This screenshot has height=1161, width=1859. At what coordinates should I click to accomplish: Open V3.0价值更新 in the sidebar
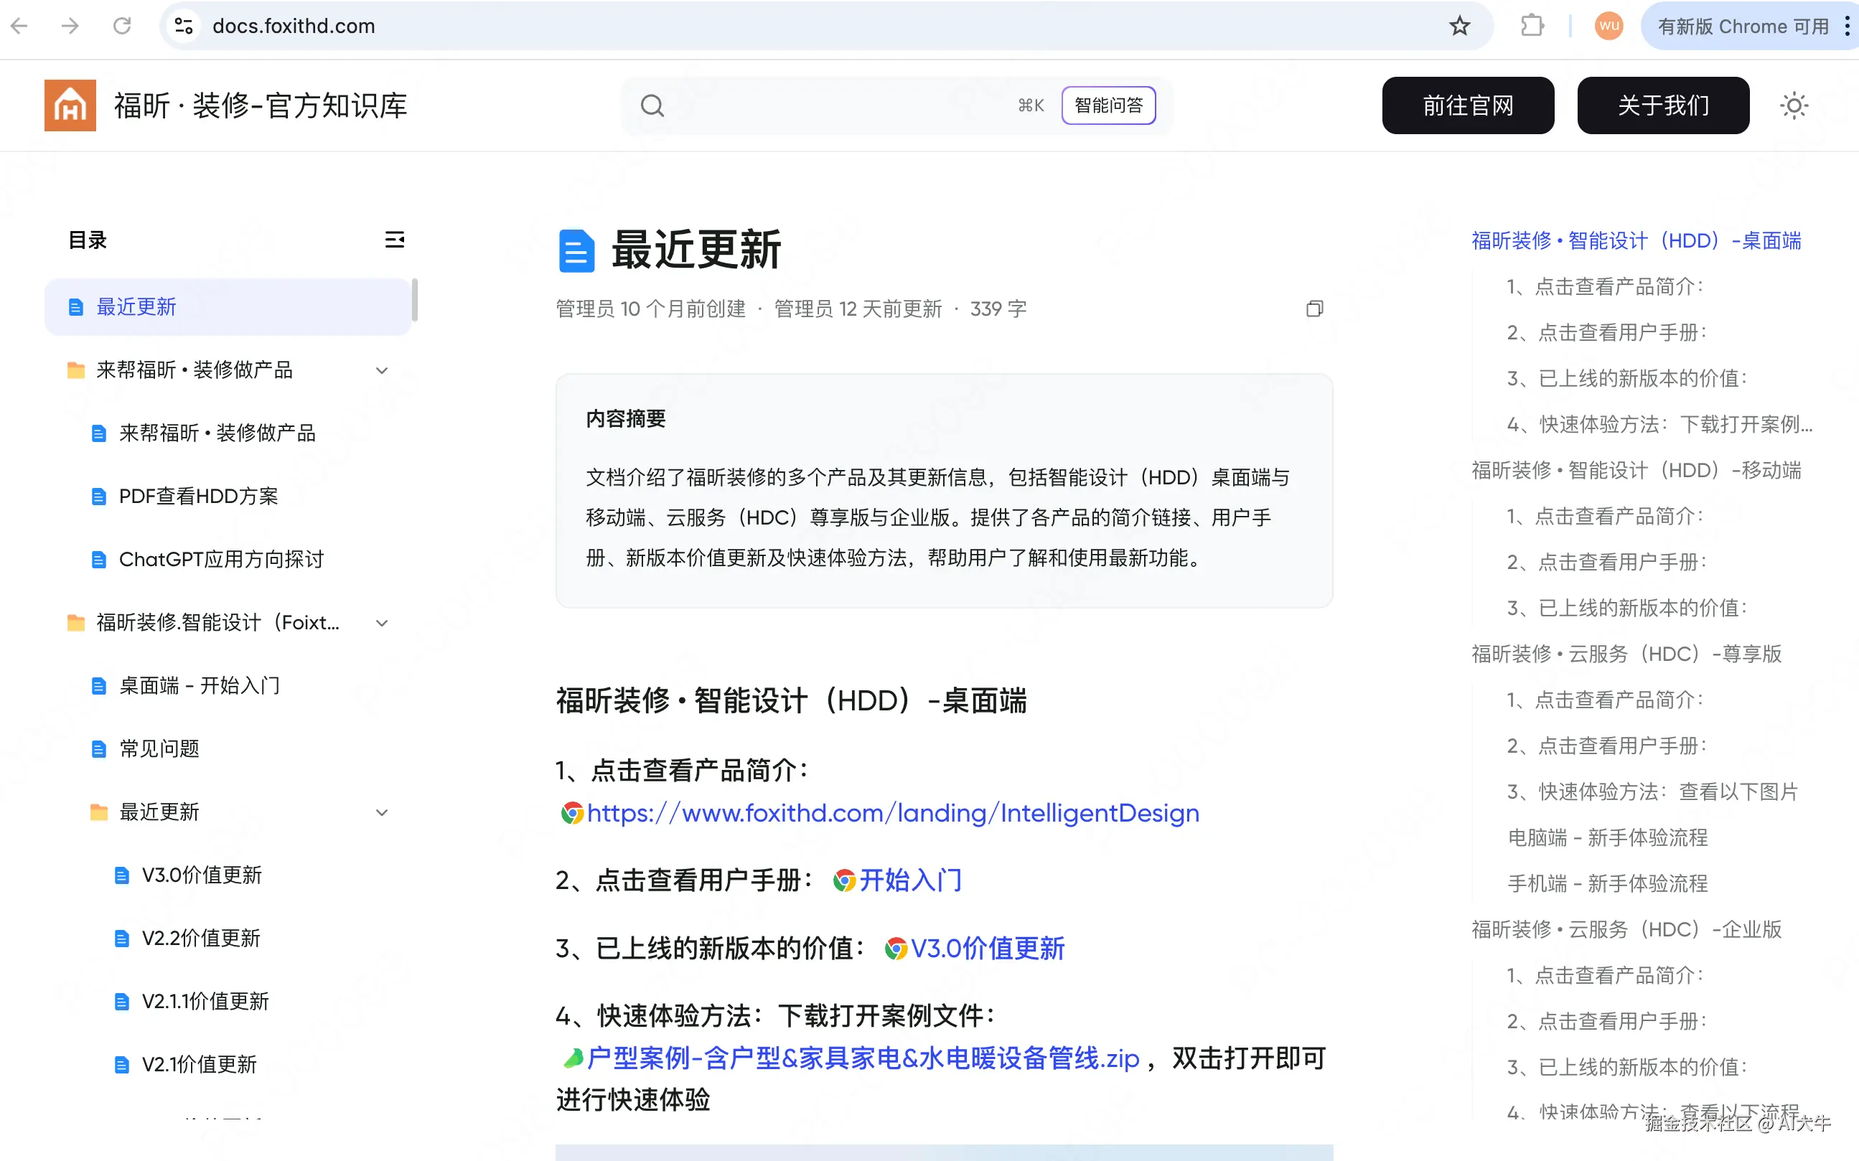(x=201, y=875)
